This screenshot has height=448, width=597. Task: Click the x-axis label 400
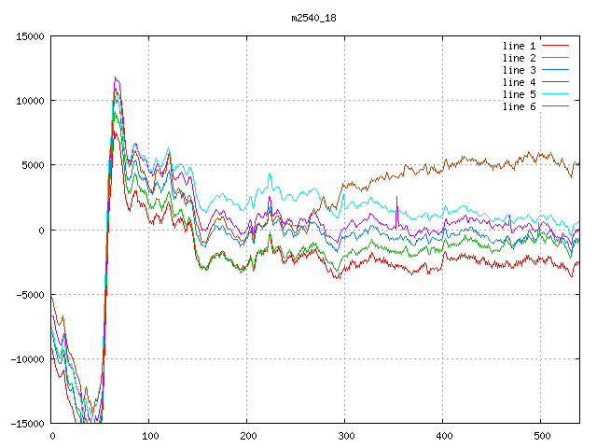click(x=444, y=436)
